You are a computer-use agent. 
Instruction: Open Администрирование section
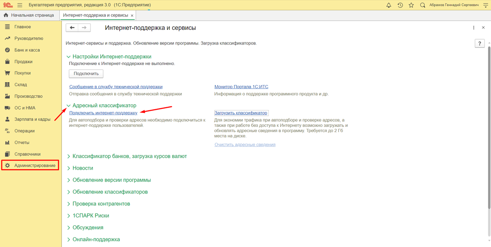tap(35, 166)
